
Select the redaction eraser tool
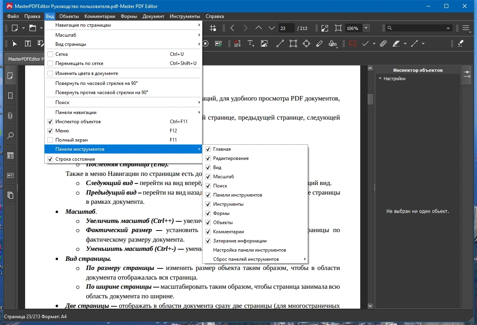(461, 43)
